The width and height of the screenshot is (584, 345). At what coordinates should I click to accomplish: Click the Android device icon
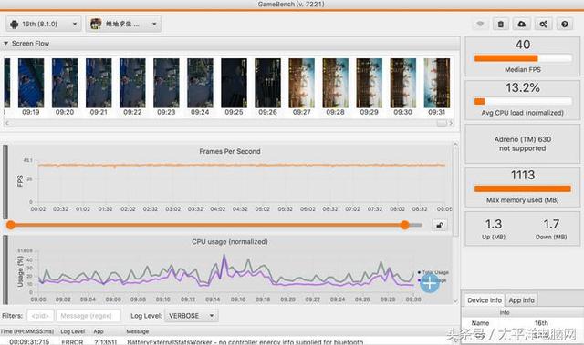tap(15, 25)
